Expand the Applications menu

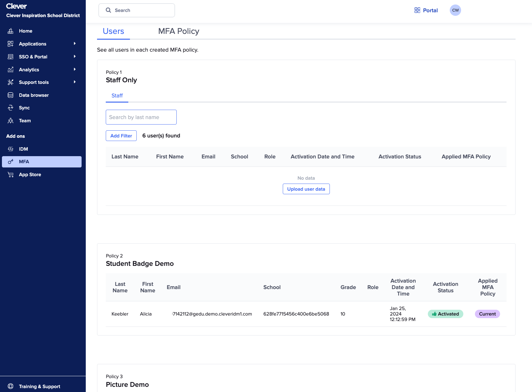tap(33, 44)
